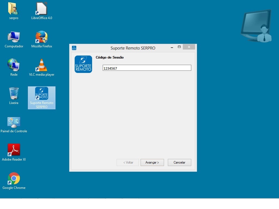Close the Suporte Remoto SERPRO dialog

(189, 47)
